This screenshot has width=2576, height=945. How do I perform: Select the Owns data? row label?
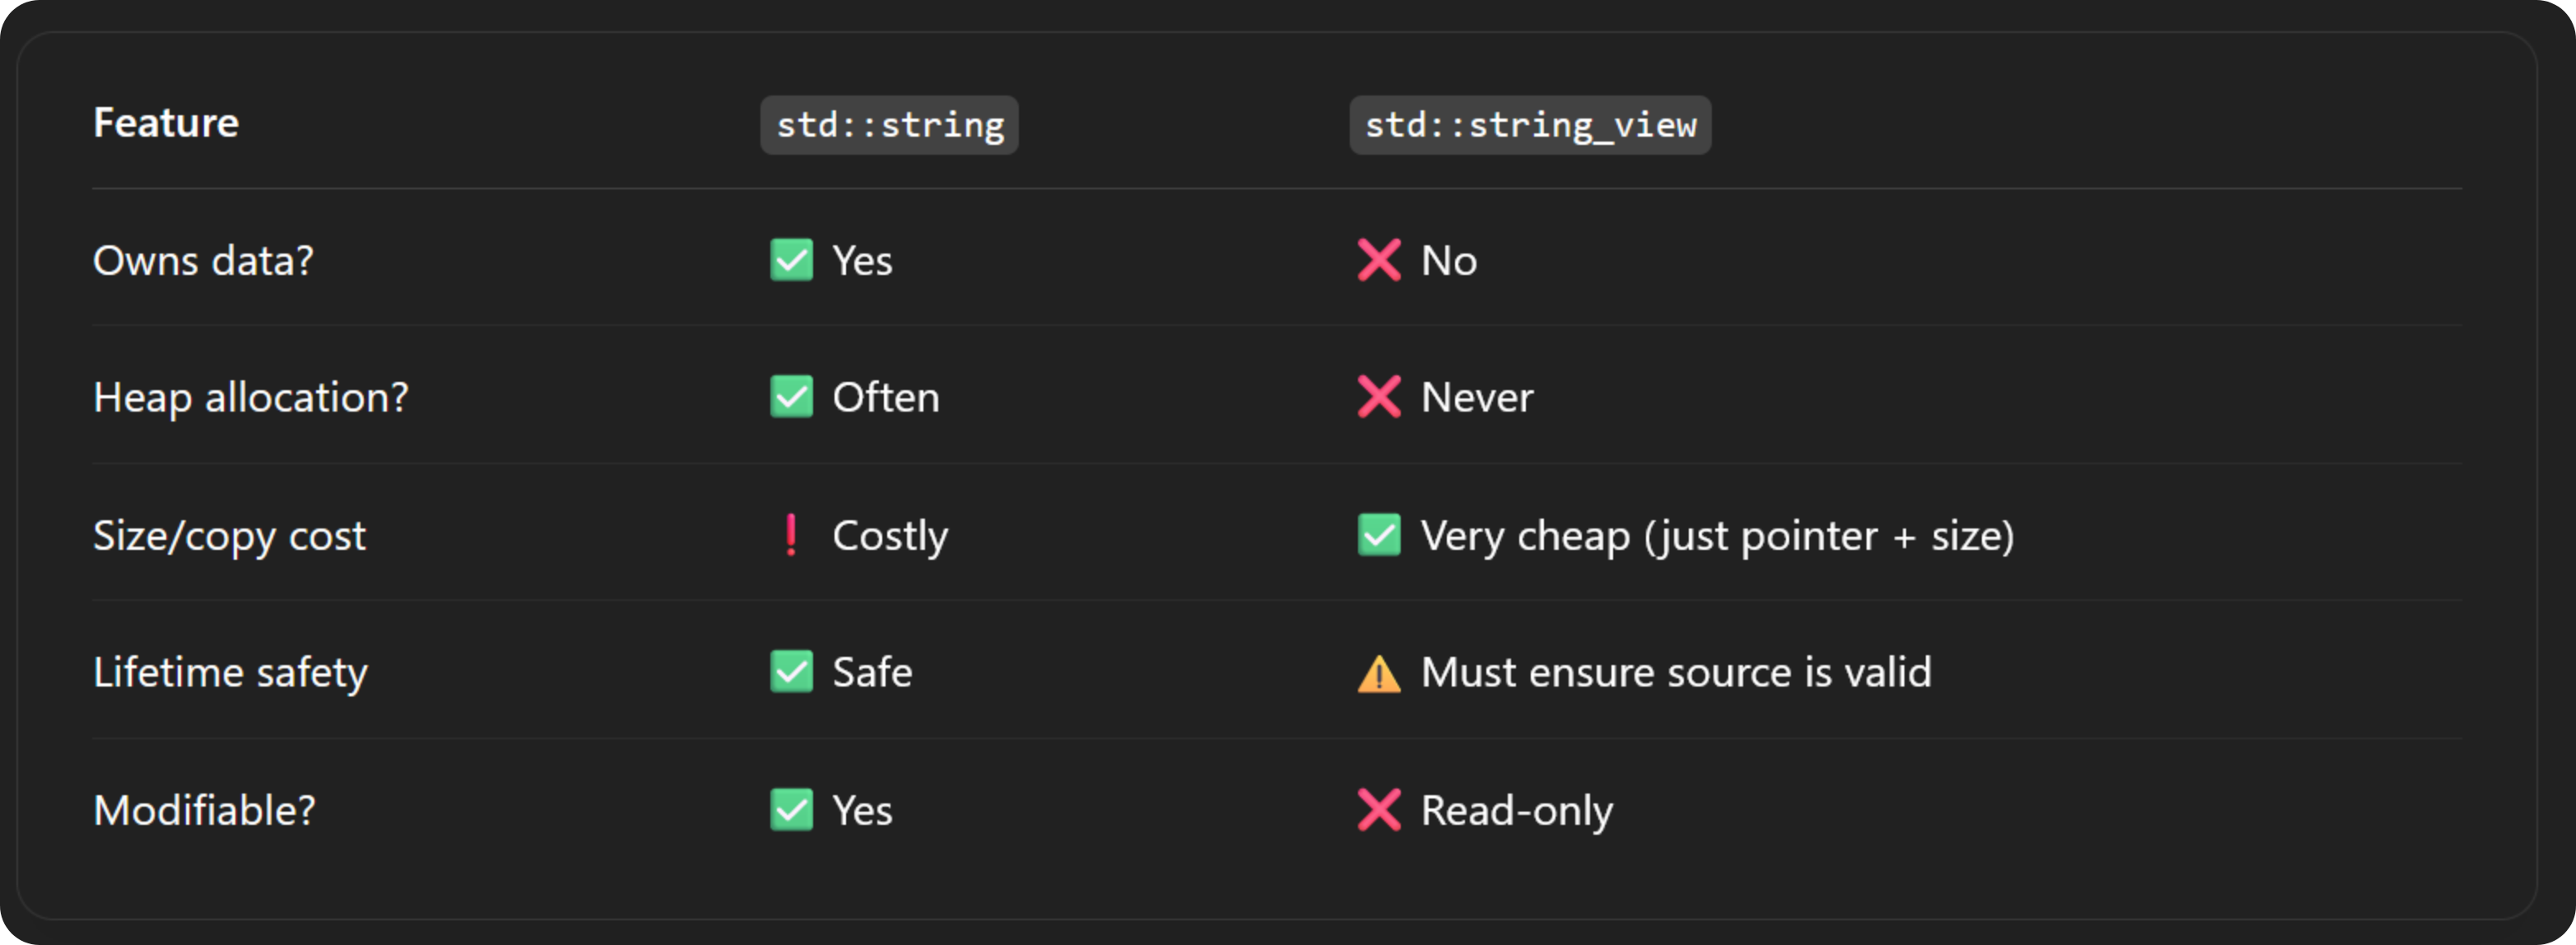[203, 261]
